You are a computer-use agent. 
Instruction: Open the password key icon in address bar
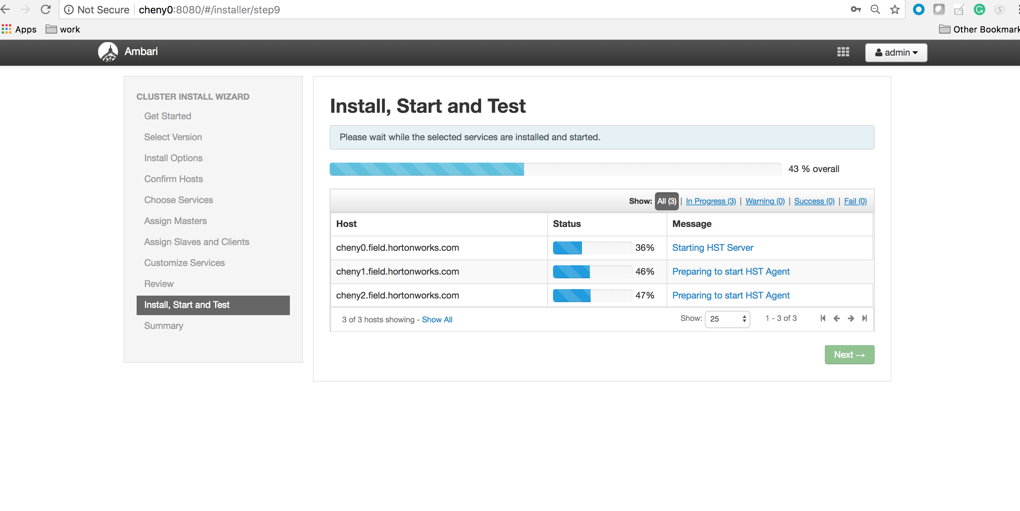pos(856,9)
